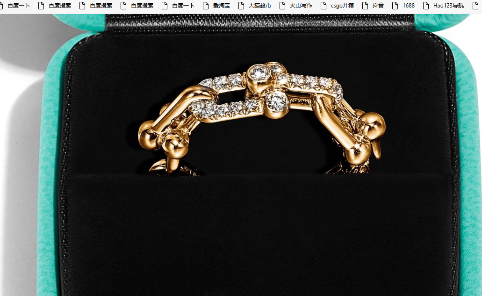Open the 天猫超市 bookmark

259,6
